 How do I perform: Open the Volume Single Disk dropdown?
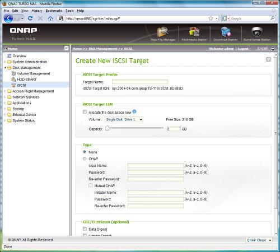coord(124,119)
